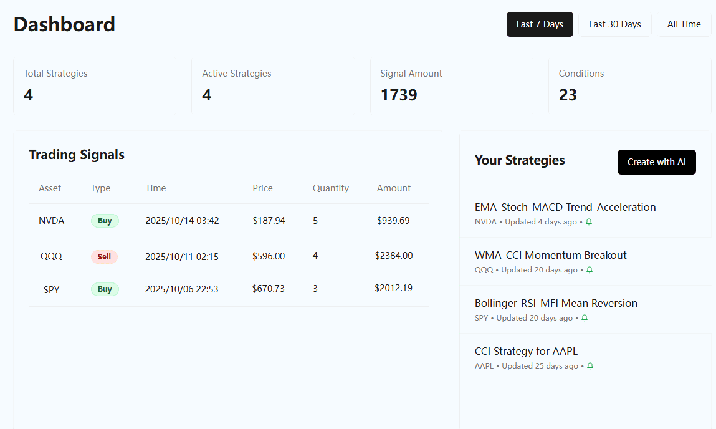This screenshot has width=716, height=429.
Task: Click the Total Strategies card
Action: [x=95, y=86]
